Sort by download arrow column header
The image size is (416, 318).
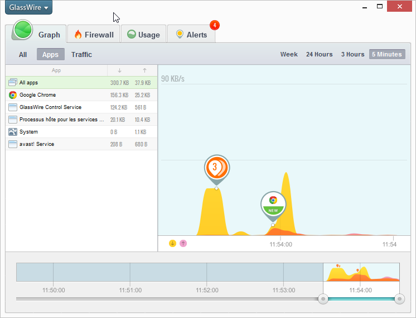119,70
